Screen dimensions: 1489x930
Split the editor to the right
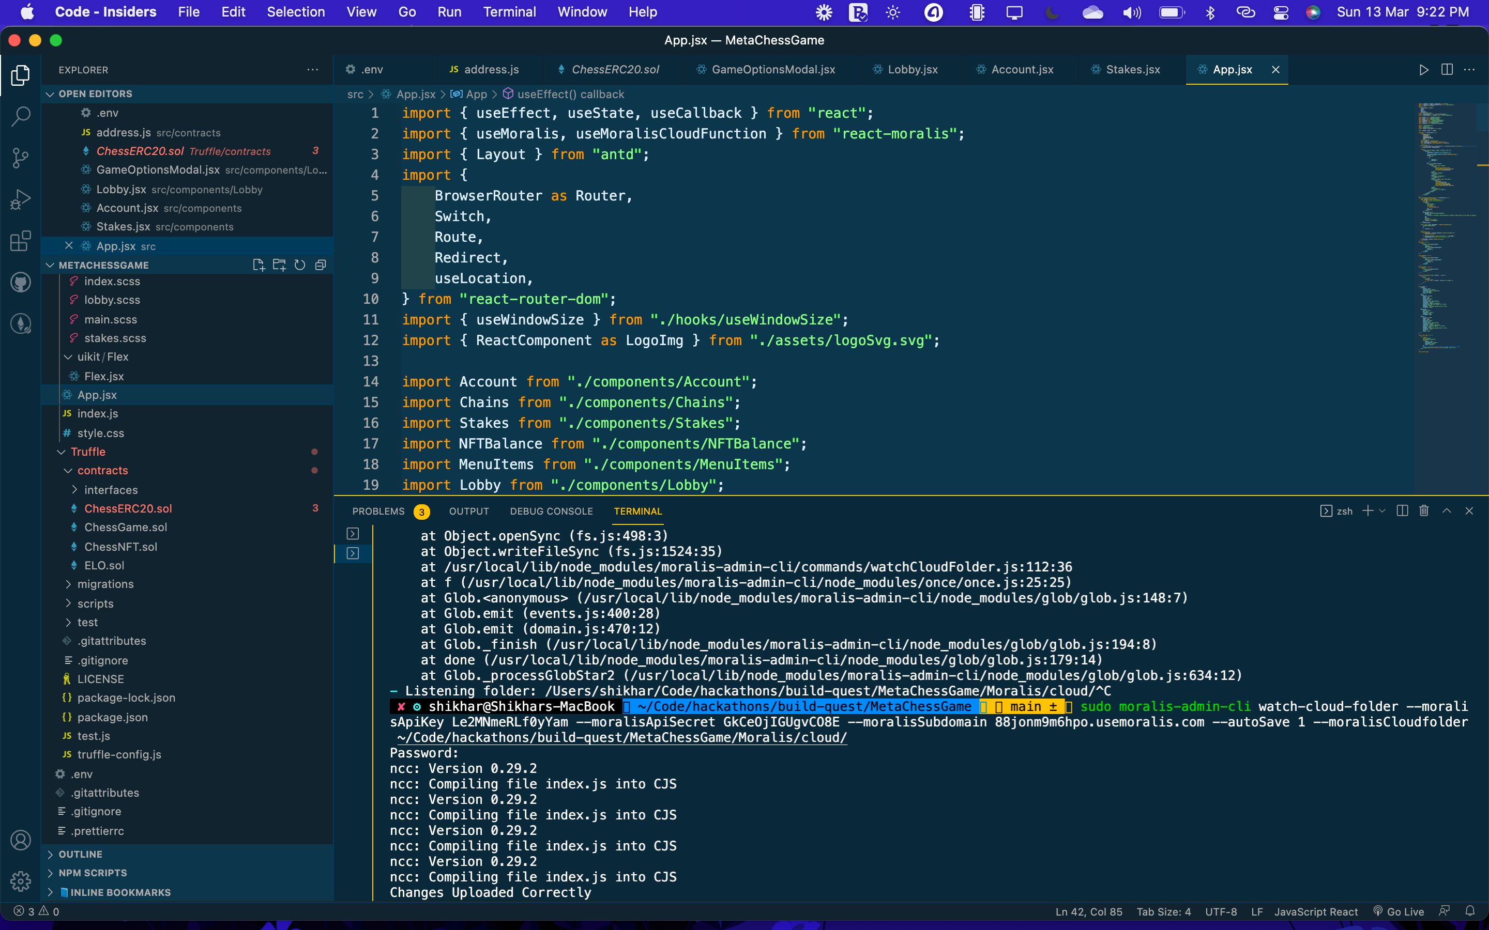click(1447, 70)
